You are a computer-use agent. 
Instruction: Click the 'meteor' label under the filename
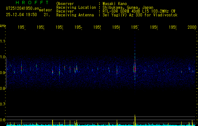pyautogui.click(x=46, y=10)
